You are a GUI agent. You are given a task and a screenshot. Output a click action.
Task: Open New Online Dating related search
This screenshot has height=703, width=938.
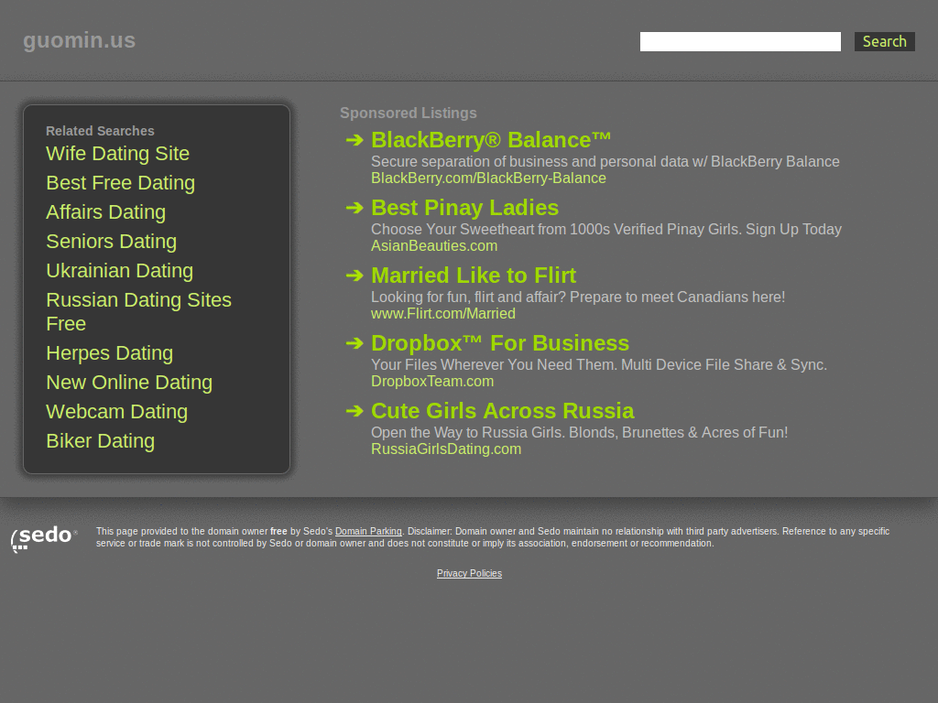(129, 383)
